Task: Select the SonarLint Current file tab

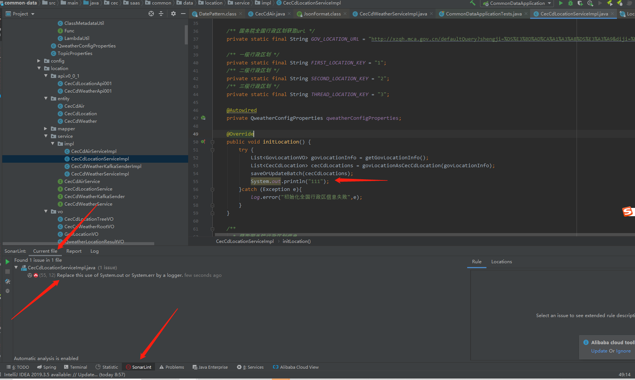Action: (45, 251)
